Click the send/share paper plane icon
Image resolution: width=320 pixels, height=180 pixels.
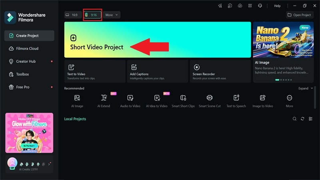click(220, 6)
